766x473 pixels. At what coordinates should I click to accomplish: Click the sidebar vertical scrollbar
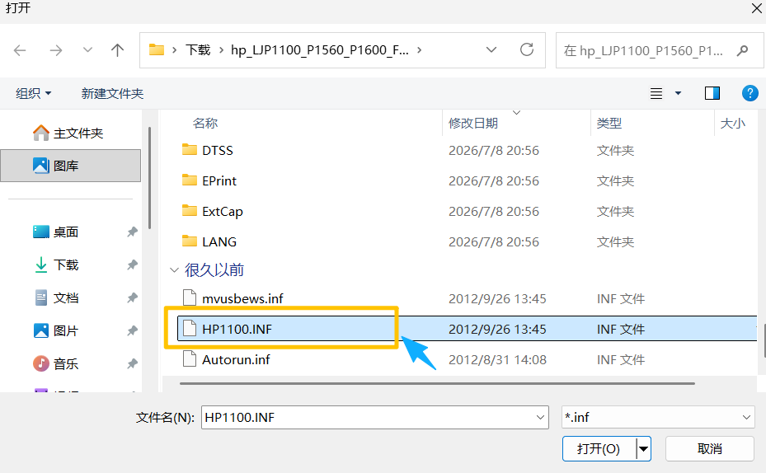(149, 178)
